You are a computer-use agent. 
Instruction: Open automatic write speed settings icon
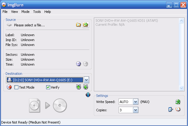[178, 102]
